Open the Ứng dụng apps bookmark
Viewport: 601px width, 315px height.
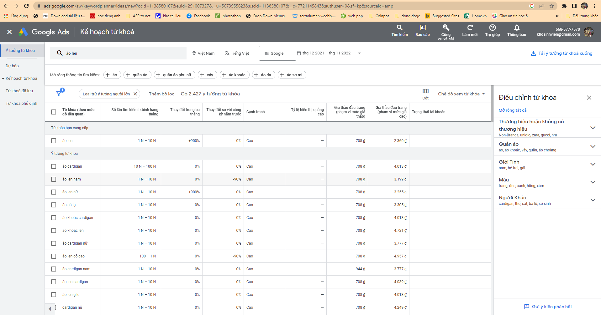pyautogui.click(x=16, y=16)
